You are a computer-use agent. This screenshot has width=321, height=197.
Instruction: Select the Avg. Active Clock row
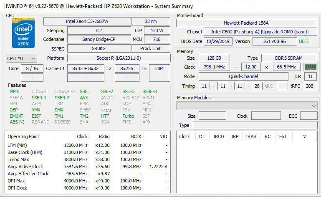[88, 167]
